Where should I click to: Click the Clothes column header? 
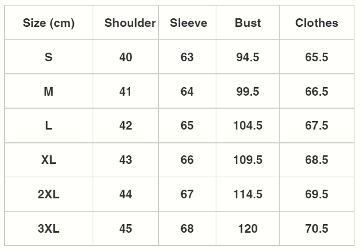[317, 23]
